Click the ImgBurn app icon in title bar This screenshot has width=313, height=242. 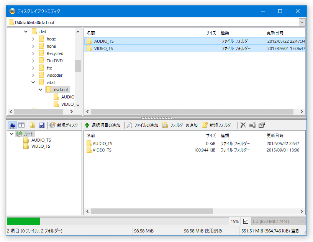point(12,11)
